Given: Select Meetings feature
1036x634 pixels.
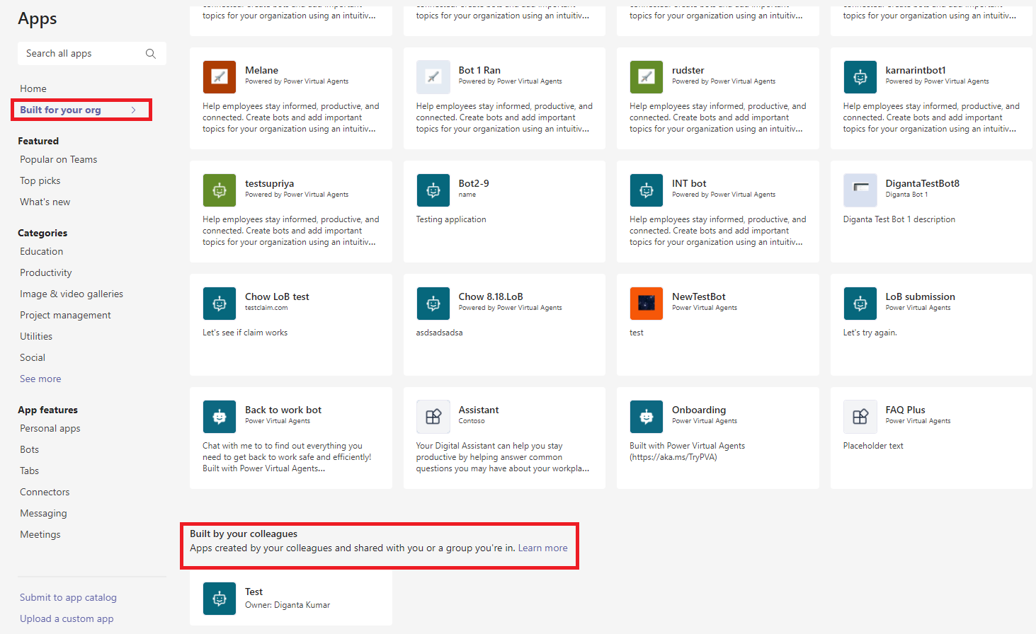Looking at the screenshot, I should pos(40,534).
